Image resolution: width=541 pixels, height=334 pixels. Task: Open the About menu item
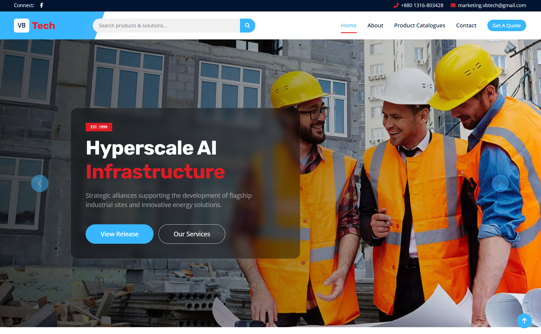375,25
